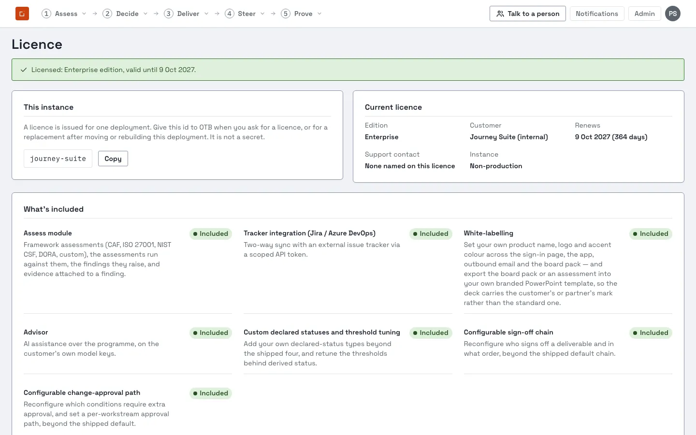Open the Decide menu label
The width and height of the screenshot is (696, 435).
(128, 14)
